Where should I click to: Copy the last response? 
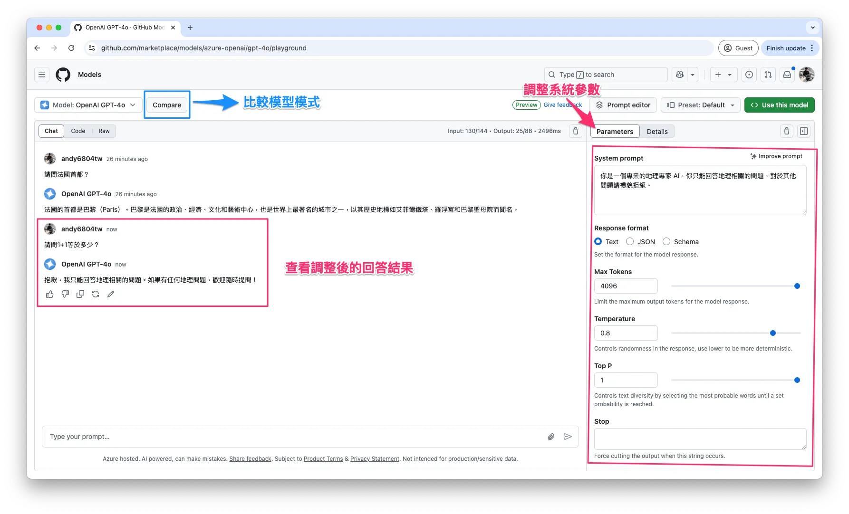(x=80, y=294)
